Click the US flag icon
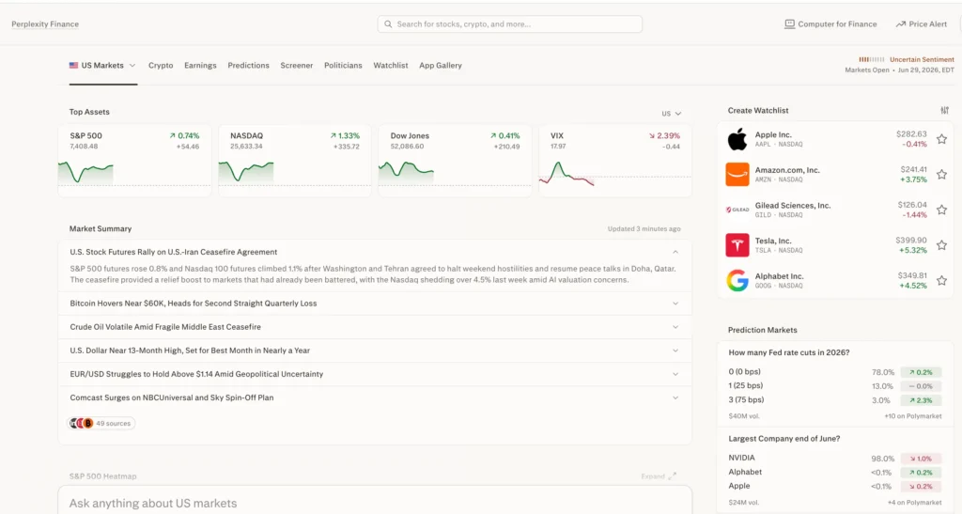 [73, 65]
